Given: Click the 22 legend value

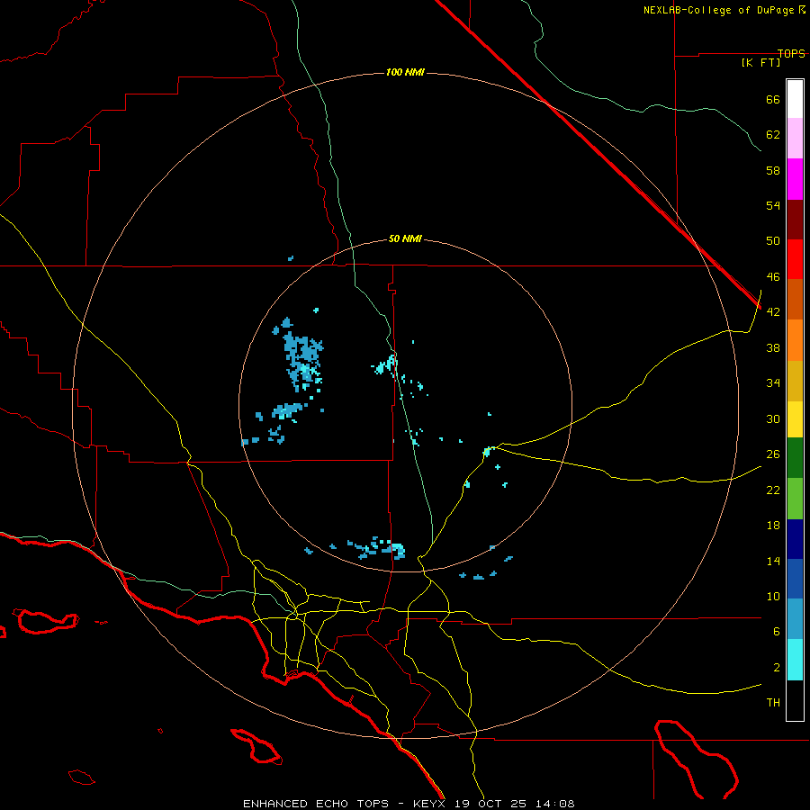Looking at the screenshot, I should 773,490.
